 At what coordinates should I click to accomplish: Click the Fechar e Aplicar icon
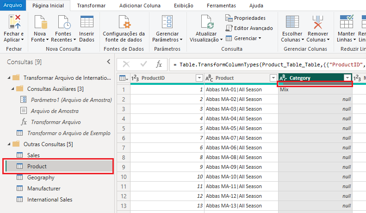click(x=14, y=22)
